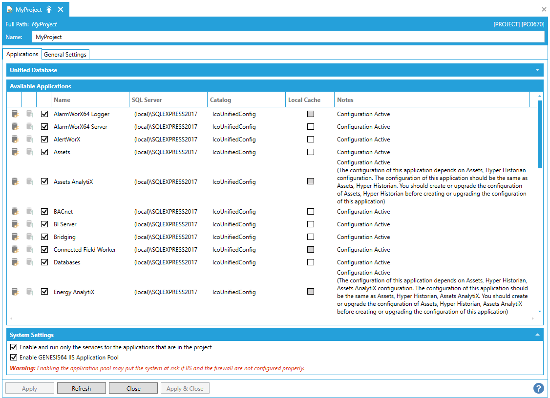Image resolution: width=550 pixels, height=398 pixels.
Task: Expand the Unified Database section arrow
Action: point(537,70)
